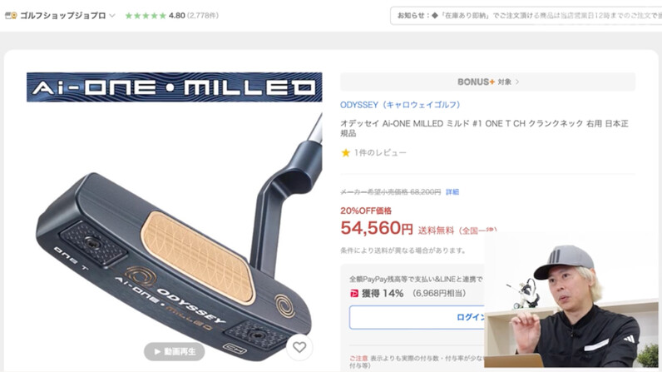
Task: Play the product video with 動画再生 button
Action: point(175,351)
